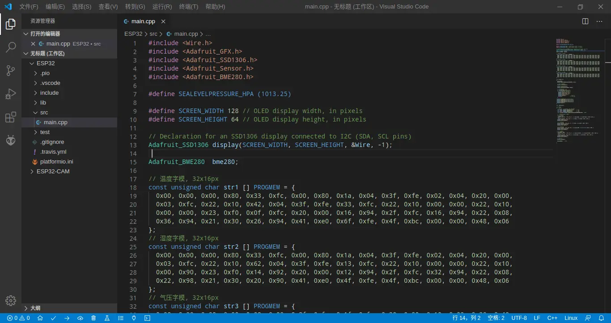Expand the ESP32-CAM folder

pyautogui.click(x=69, y=172)
